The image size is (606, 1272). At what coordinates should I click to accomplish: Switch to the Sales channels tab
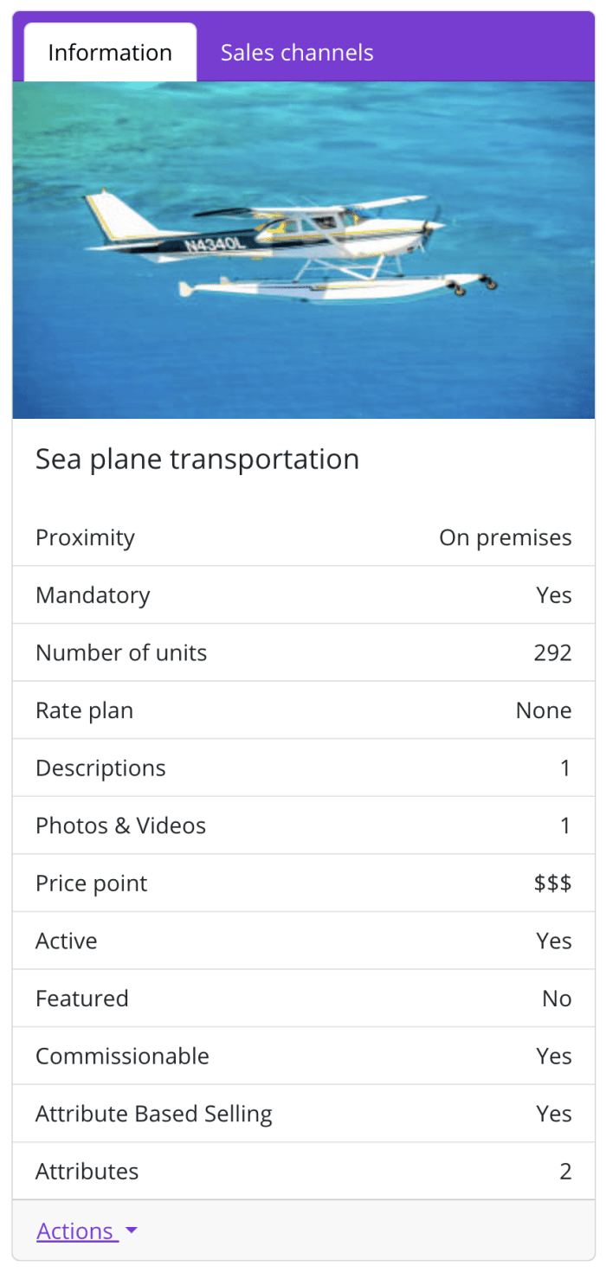coord(297,53)
